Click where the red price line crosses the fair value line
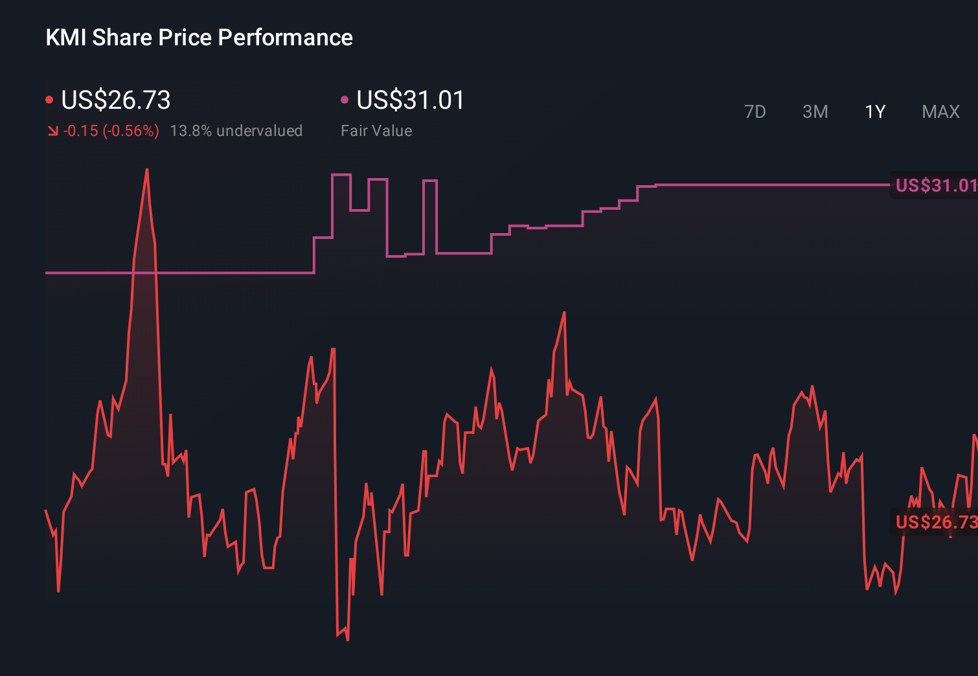The image size is (978, 676). [x=133, y=273]
